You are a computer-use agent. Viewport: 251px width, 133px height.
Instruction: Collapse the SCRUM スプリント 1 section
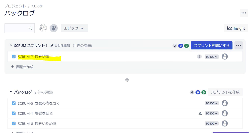(x=11, y=45)
